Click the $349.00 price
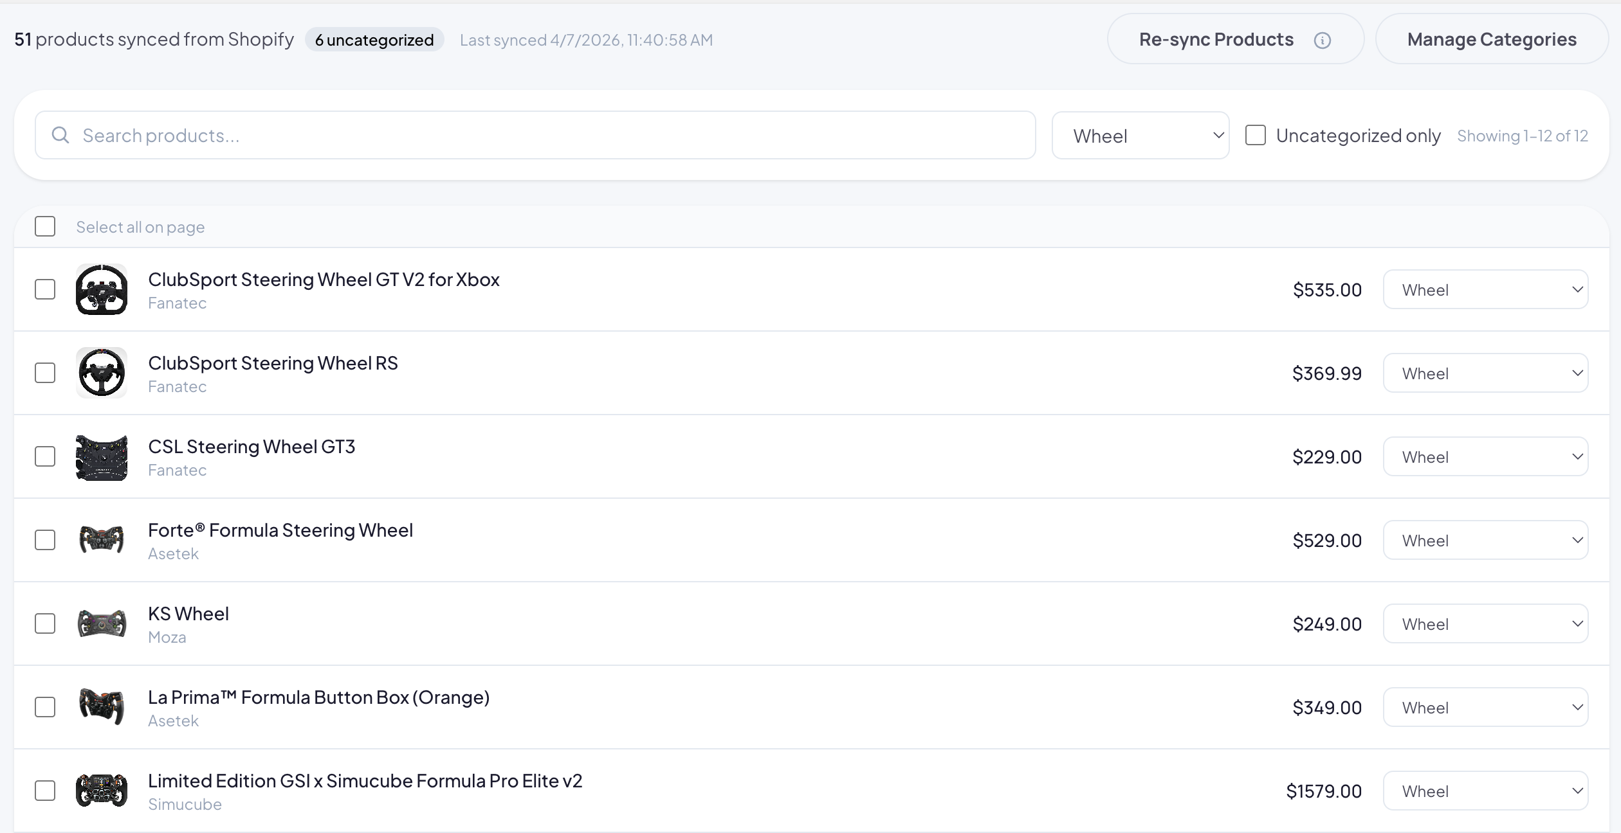 pyautogui.click(x=1327, y=708)
